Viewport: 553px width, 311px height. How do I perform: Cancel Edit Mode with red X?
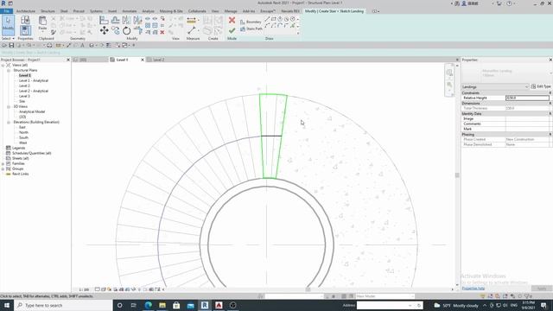232,20
